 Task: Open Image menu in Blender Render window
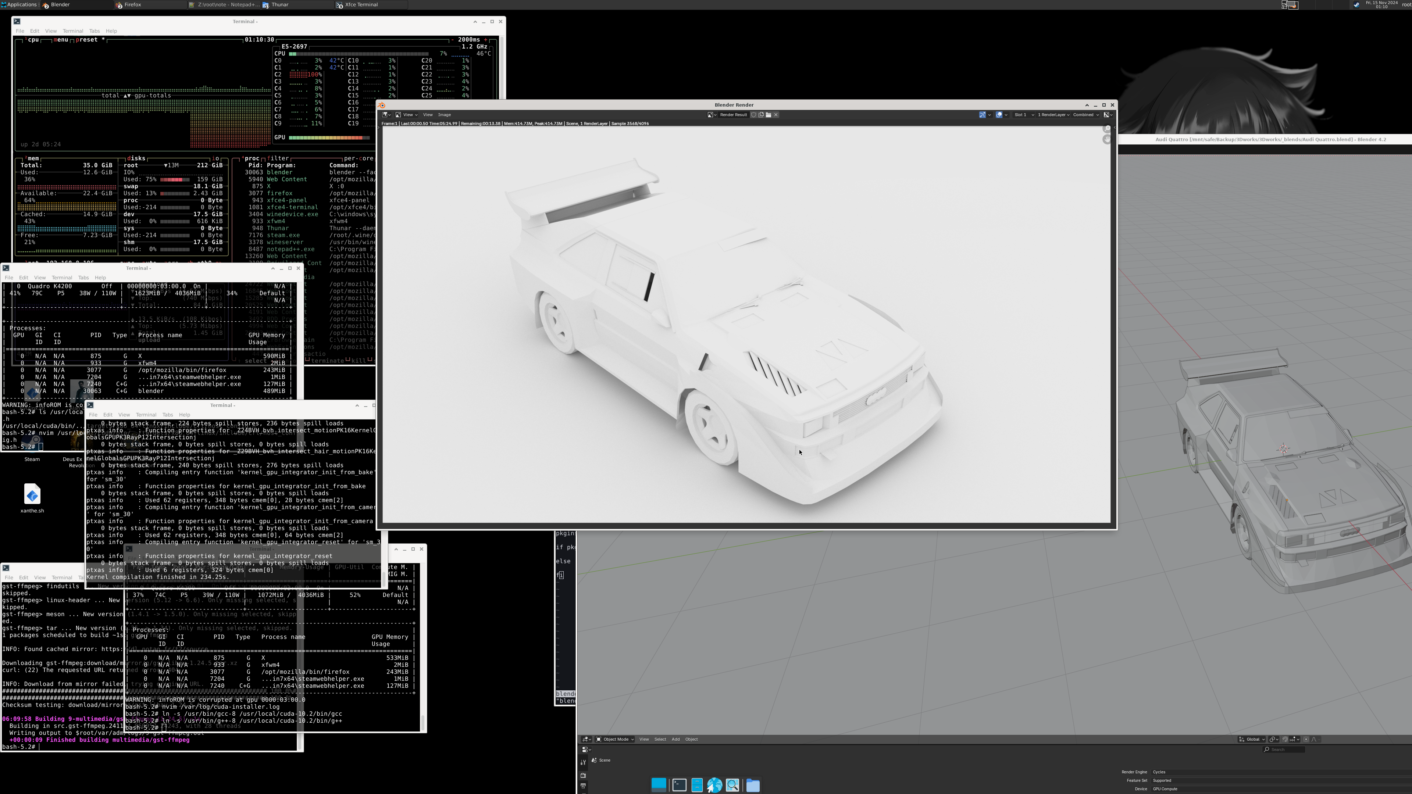point(444,115)
